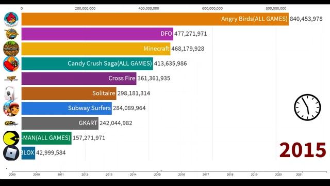
Task: Click the Minecraft game icon
Action: 11,49
